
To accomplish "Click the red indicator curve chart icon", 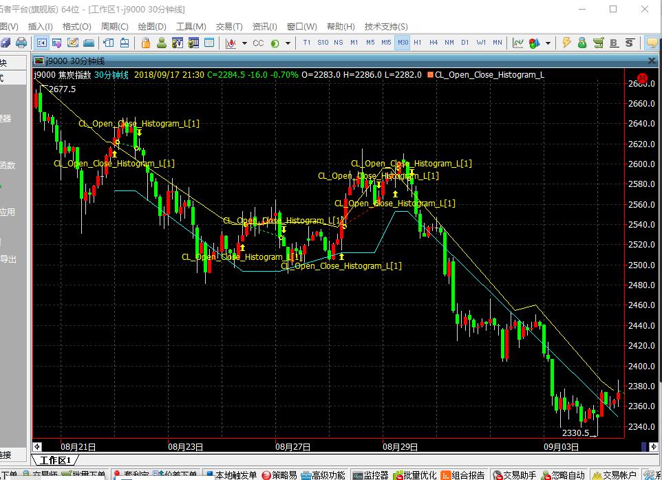I will (231, 43).
